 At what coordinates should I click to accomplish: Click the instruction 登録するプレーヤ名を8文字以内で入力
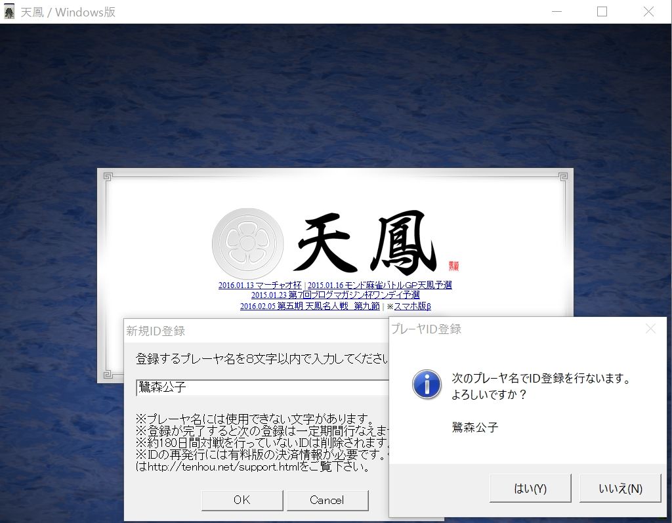tap(262, 359)
